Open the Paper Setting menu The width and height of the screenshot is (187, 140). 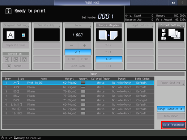point(171,83)
